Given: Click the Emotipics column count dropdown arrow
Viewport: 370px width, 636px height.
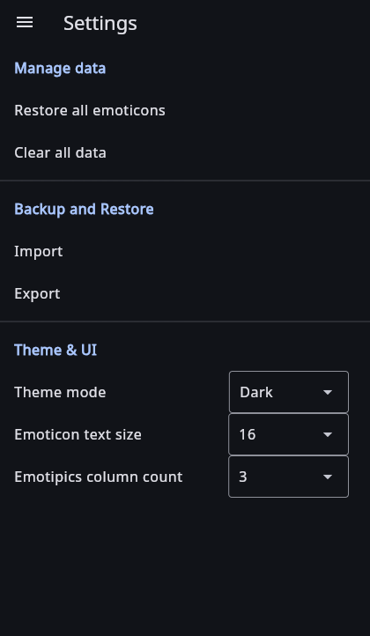Looking at the screenshot, I should point(328,477).
